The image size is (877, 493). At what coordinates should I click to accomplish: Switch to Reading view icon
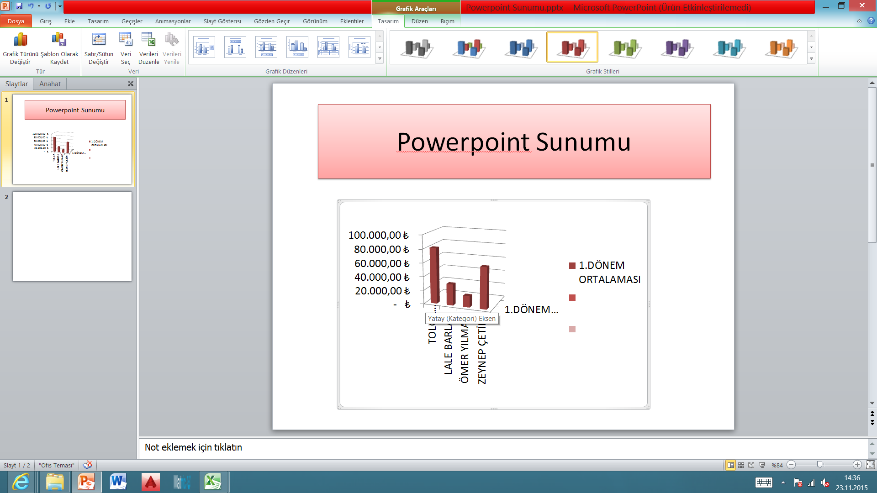tap(751, 465)
